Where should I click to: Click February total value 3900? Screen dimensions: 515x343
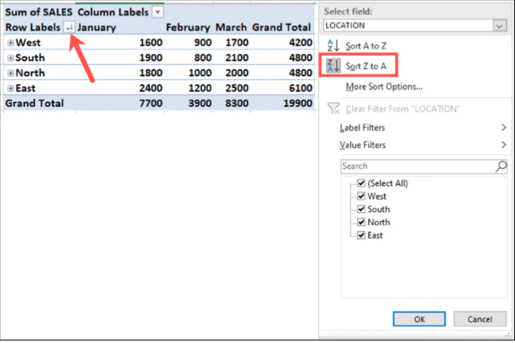[200, 103]
